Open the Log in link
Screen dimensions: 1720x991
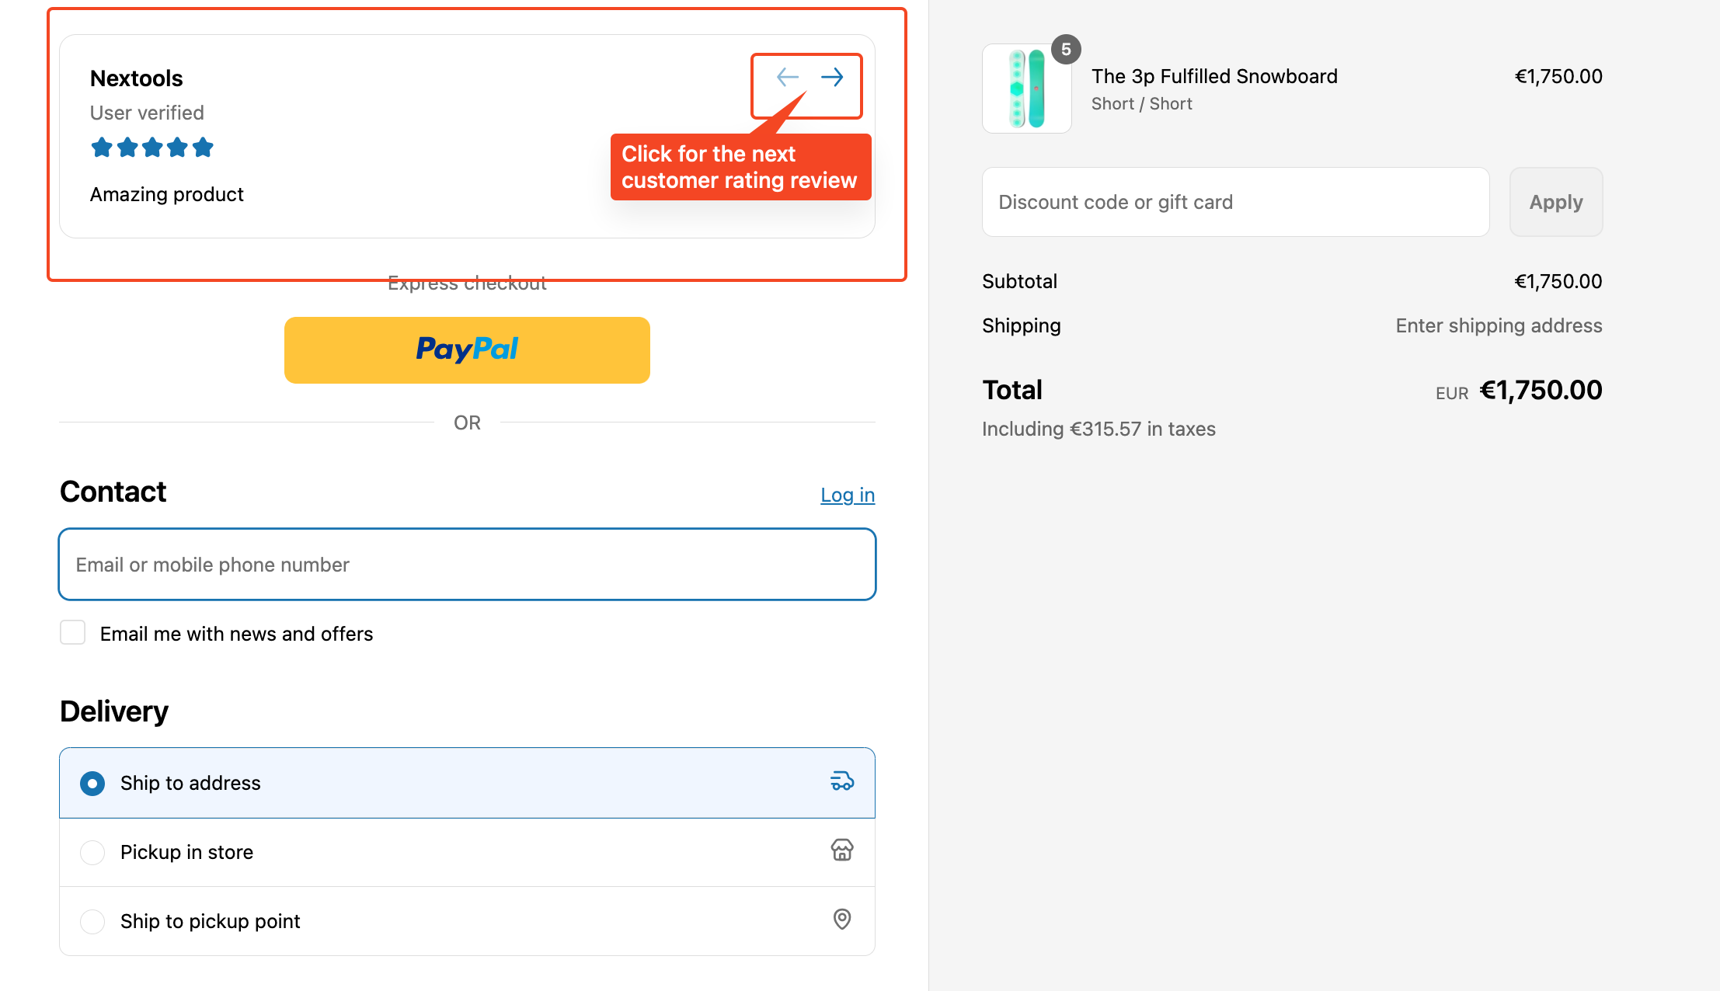(848, 495)
